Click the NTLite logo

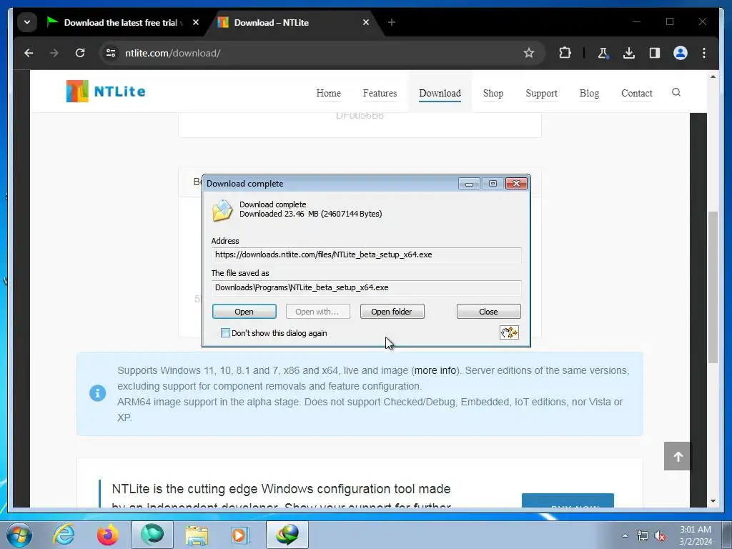point(106,91)
